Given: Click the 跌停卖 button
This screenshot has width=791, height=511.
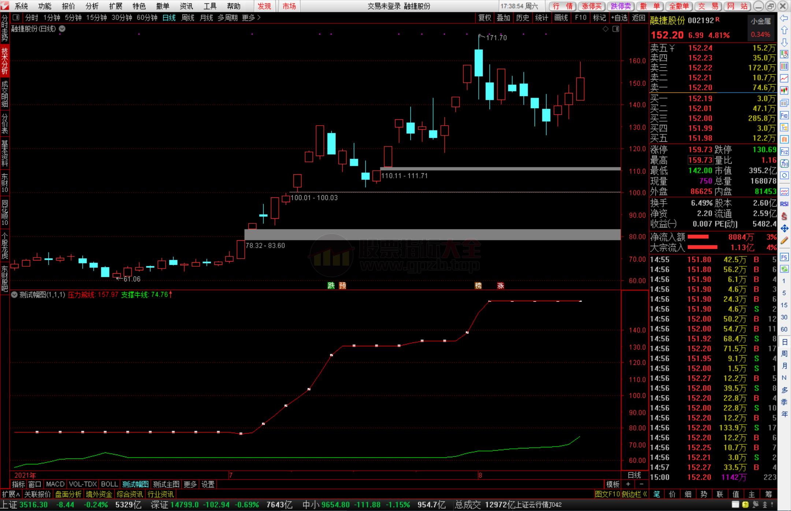Looking at the screenshot, I should (621, 6).
